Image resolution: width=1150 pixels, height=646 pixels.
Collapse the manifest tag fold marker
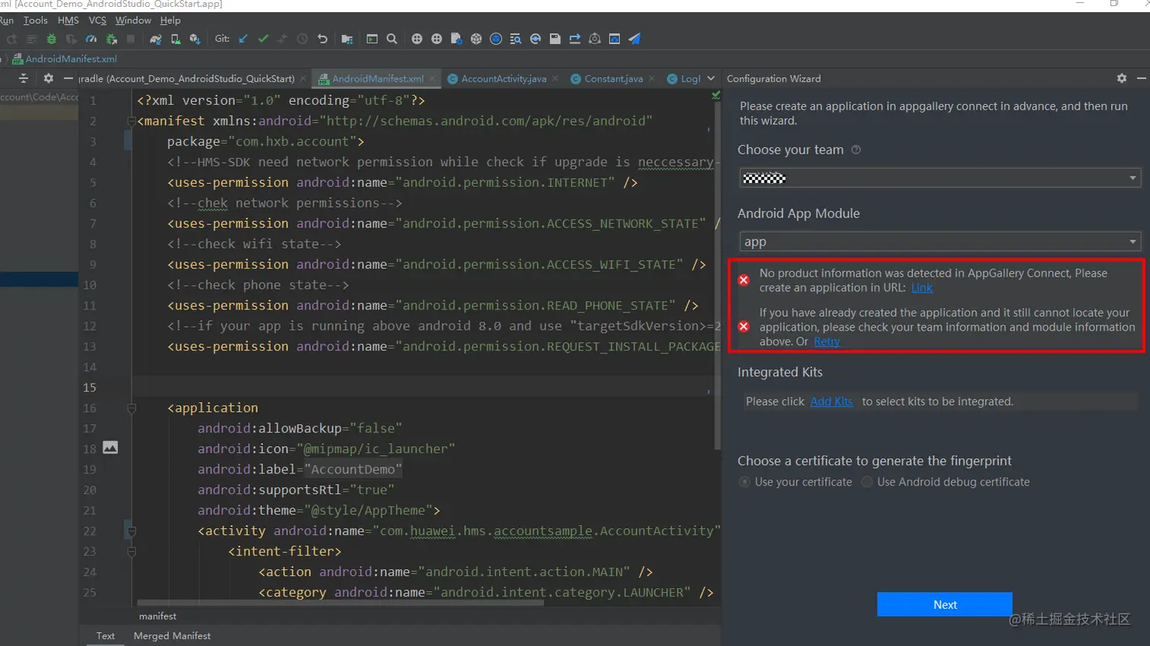pyautogui.click(x=132, y=121)
